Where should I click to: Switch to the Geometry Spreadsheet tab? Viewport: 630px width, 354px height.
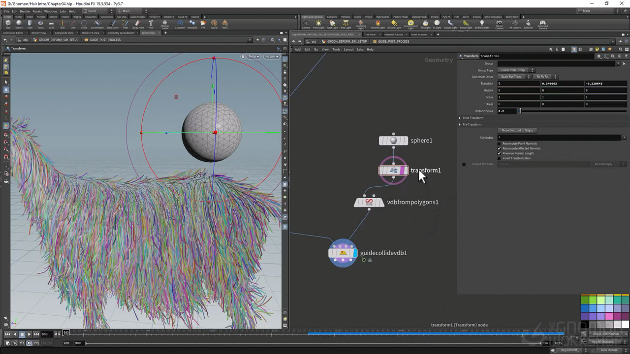pos(120,33)
